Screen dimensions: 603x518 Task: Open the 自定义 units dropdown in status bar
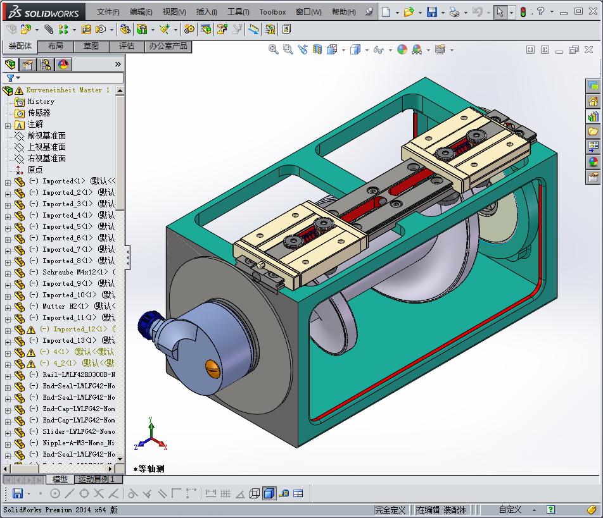pyautogui.click(x=511, y=509)
